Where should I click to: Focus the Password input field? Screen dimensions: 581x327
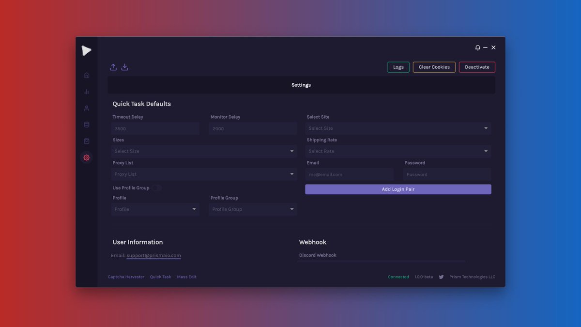click(x=447, y=174)
